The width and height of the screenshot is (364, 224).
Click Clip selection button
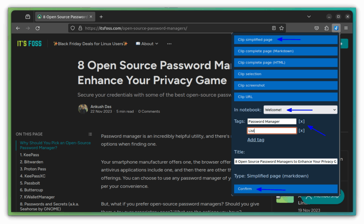(x=286, y=74)
